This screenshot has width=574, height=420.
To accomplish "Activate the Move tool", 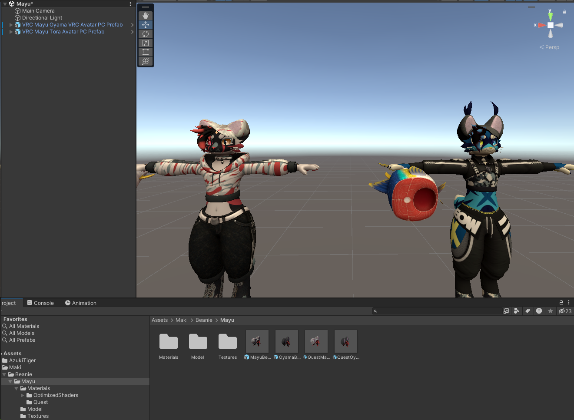I will pyautogui.click(x=146, y=25).
